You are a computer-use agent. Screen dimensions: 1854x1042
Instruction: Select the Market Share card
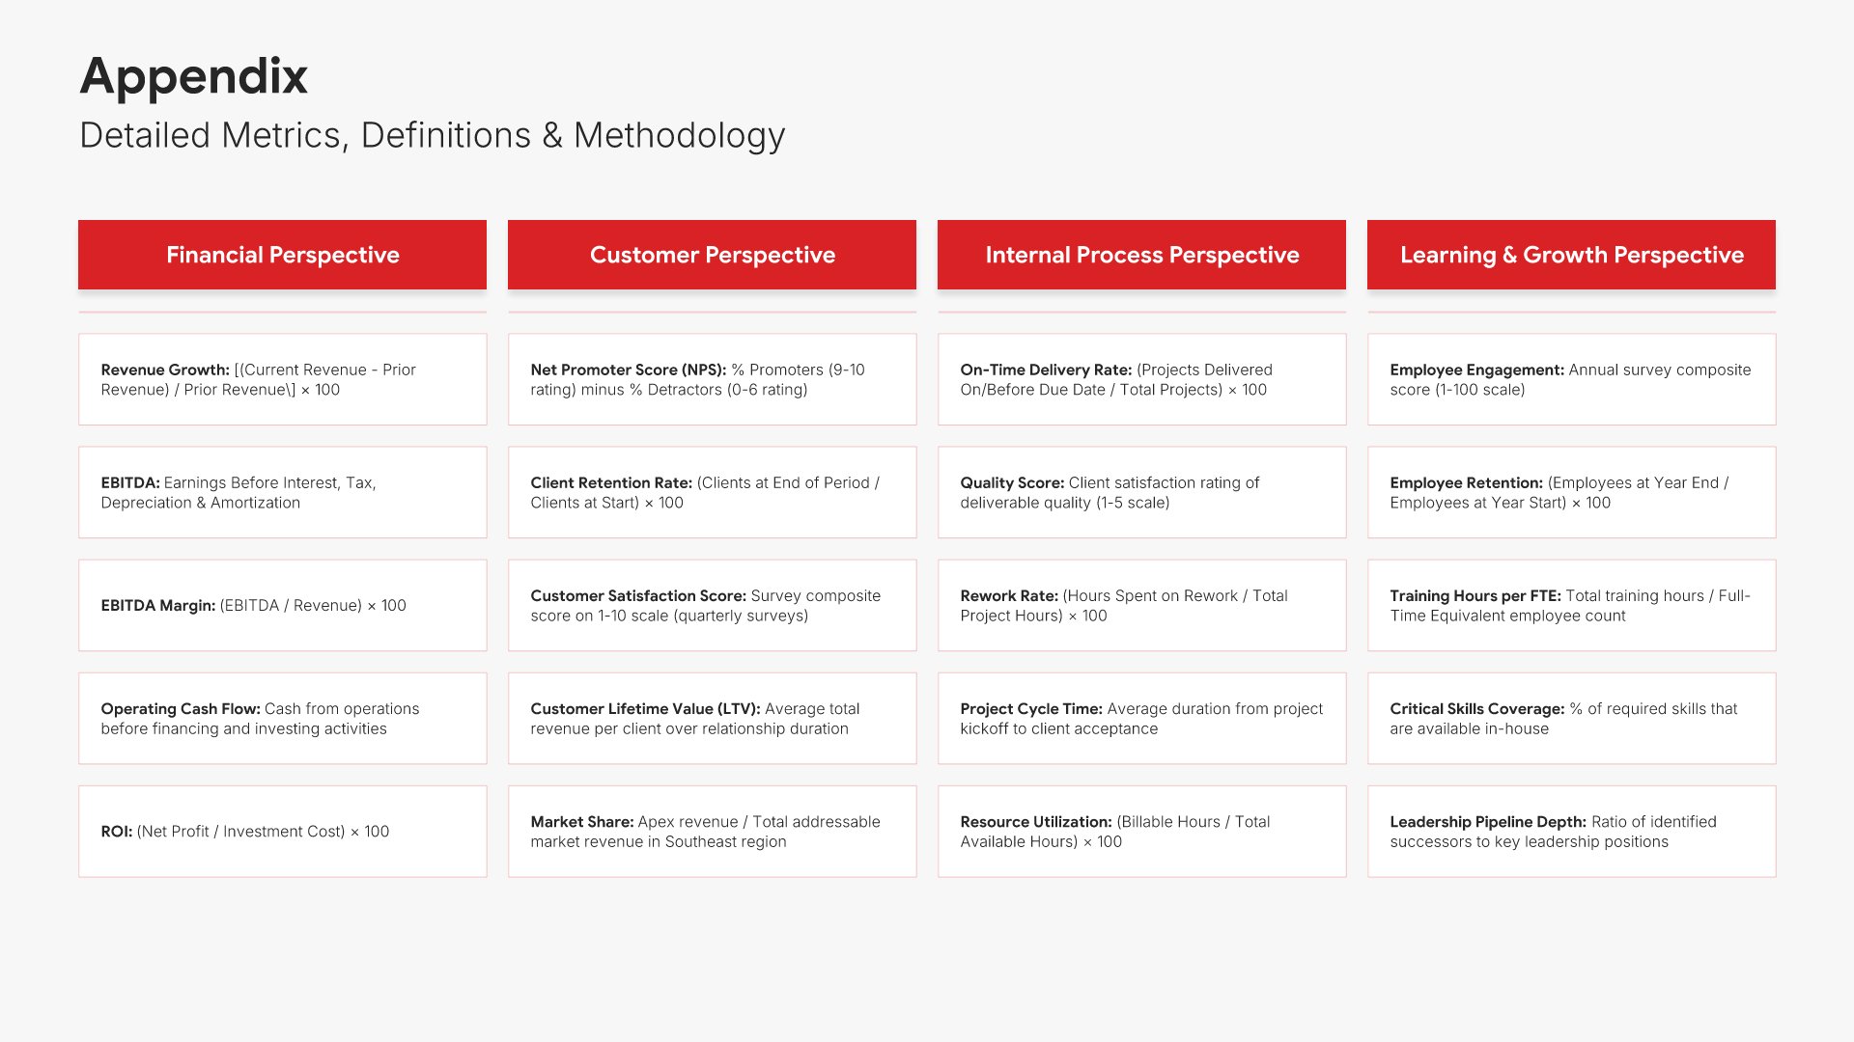(712, 831)
